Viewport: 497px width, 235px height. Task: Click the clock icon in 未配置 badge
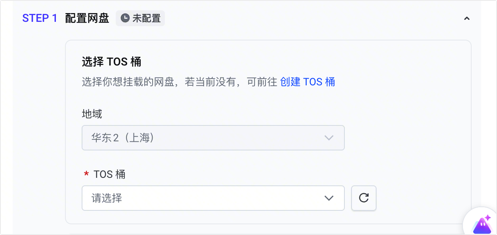tap(125, 18)
